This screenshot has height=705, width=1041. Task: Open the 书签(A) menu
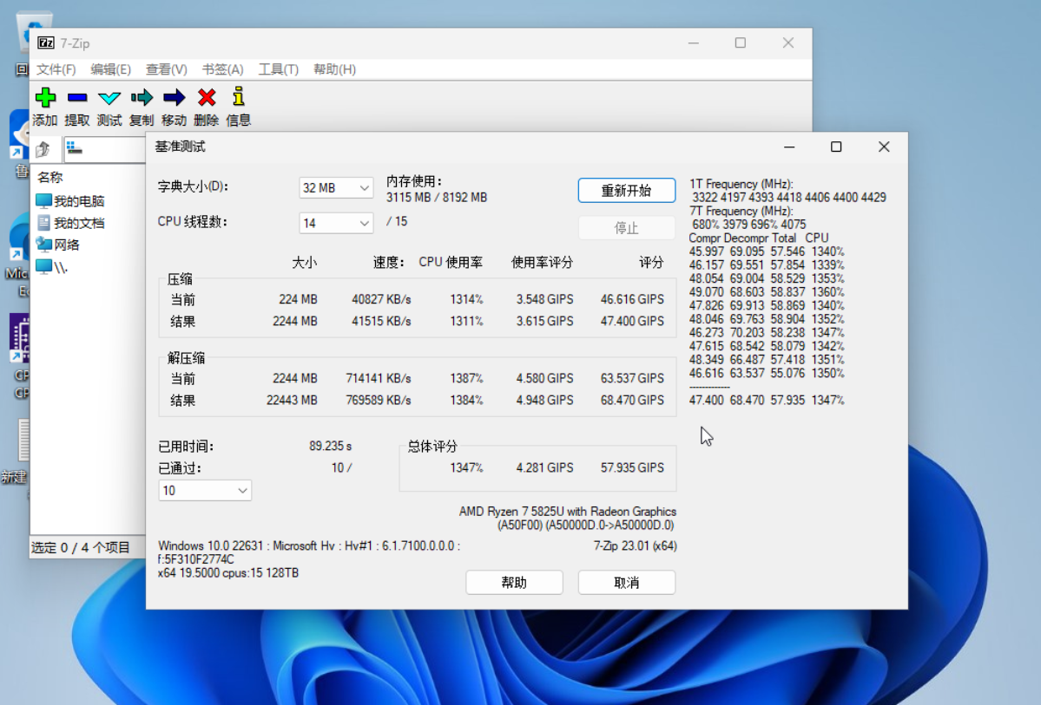click(222, 69)
